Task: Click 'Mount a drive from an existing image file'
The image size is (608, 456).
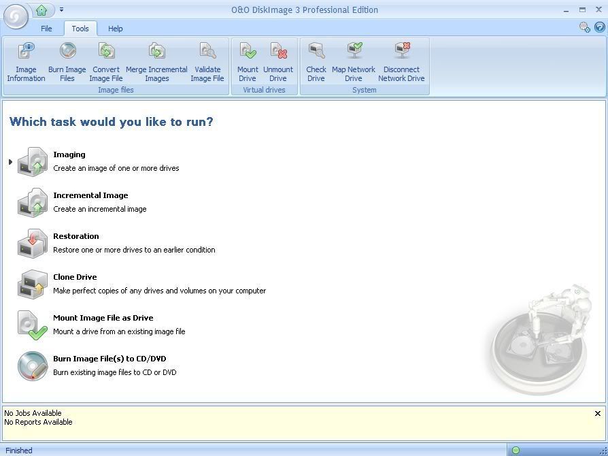Action: 119,331
